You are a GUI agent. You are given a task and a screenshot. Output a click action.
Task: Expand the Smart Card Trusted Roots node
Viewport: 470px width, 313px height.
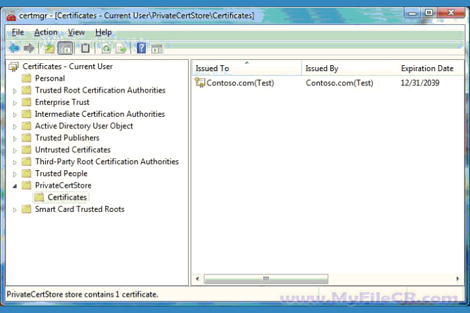[14, 210]
